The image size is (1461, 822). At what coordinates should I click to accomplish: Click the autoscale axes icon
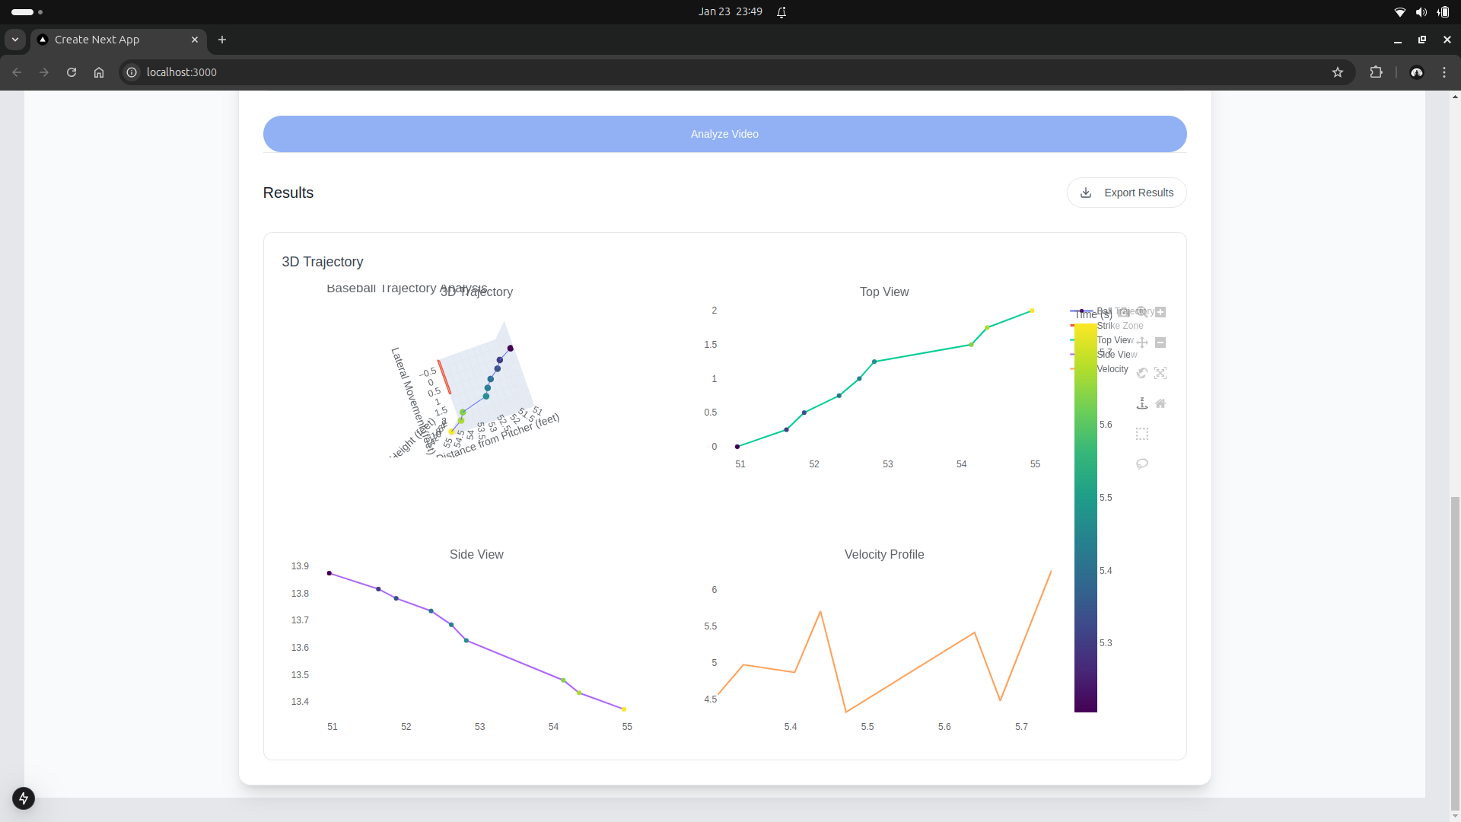click(1160, 373)
